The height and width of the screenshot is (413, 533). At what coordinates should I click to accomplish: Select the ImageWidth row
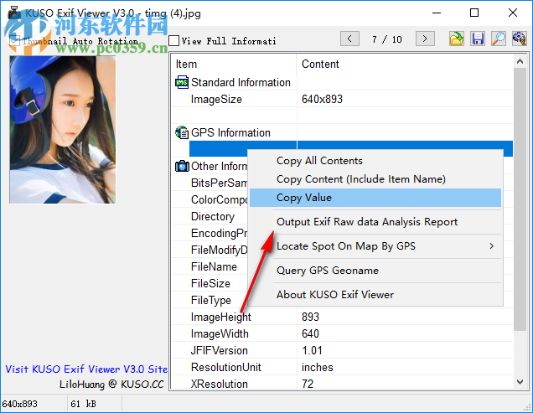click(342, 333)
